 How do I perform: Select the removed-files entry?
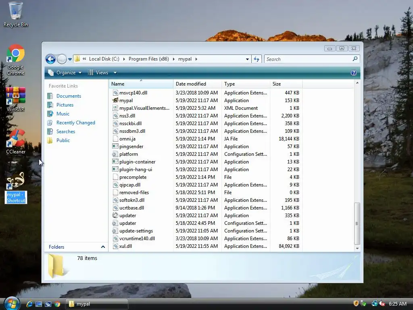point(134,193)
